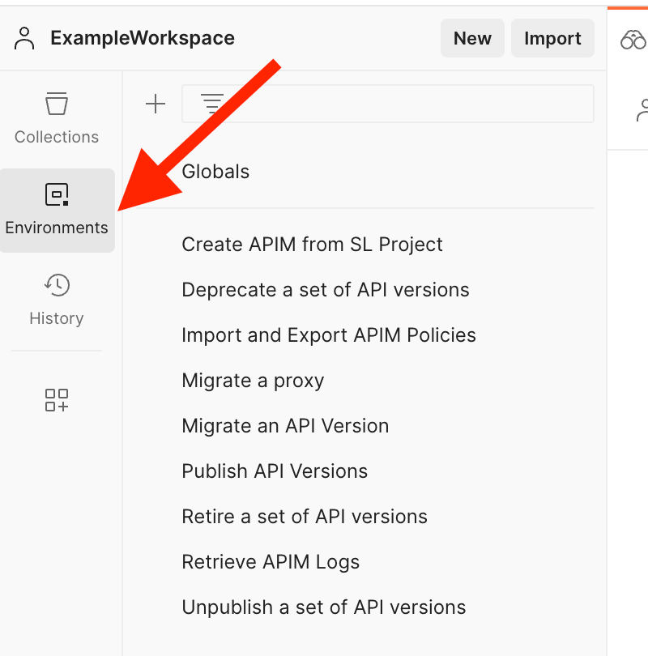Click the ExampleWorkspace user icon
Image resolution: width=648 pixels, height=656 pixels.
(25, 38)
